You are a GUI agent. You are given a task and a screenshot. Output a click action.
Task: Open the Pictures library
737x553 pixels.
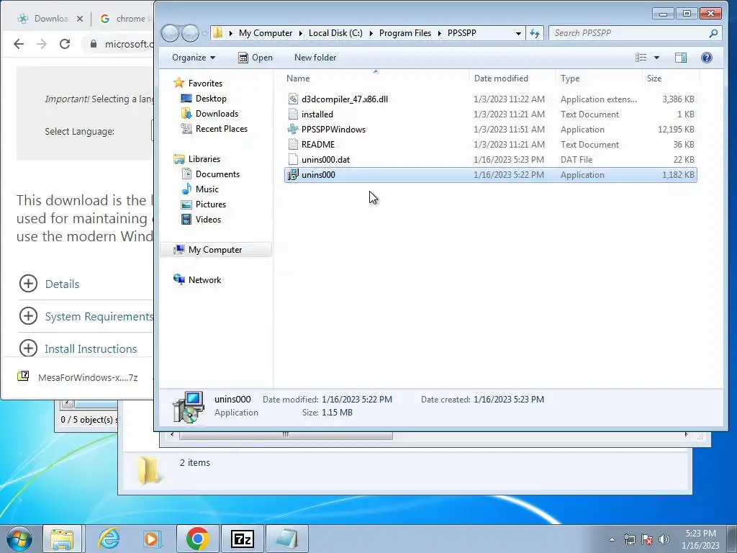tap(211, 204)
